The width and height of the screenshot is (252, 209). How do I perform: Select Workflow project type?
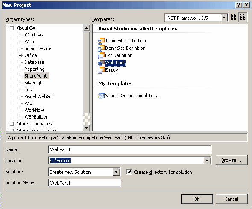coord(34,110)
